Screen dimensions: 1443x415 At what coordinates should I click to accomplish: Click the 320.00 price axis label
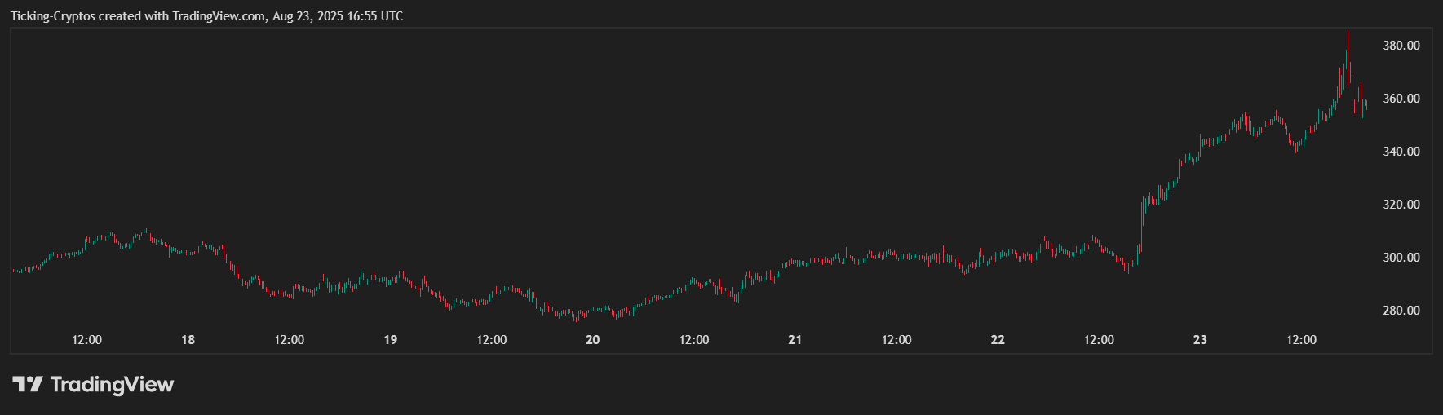coord(1401,205)
